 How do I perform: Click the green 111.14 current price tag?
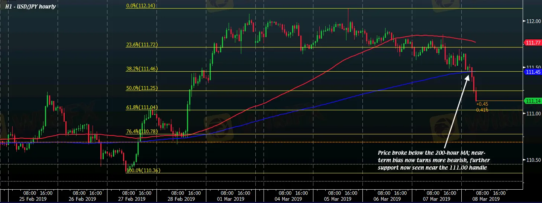point(531,101)
